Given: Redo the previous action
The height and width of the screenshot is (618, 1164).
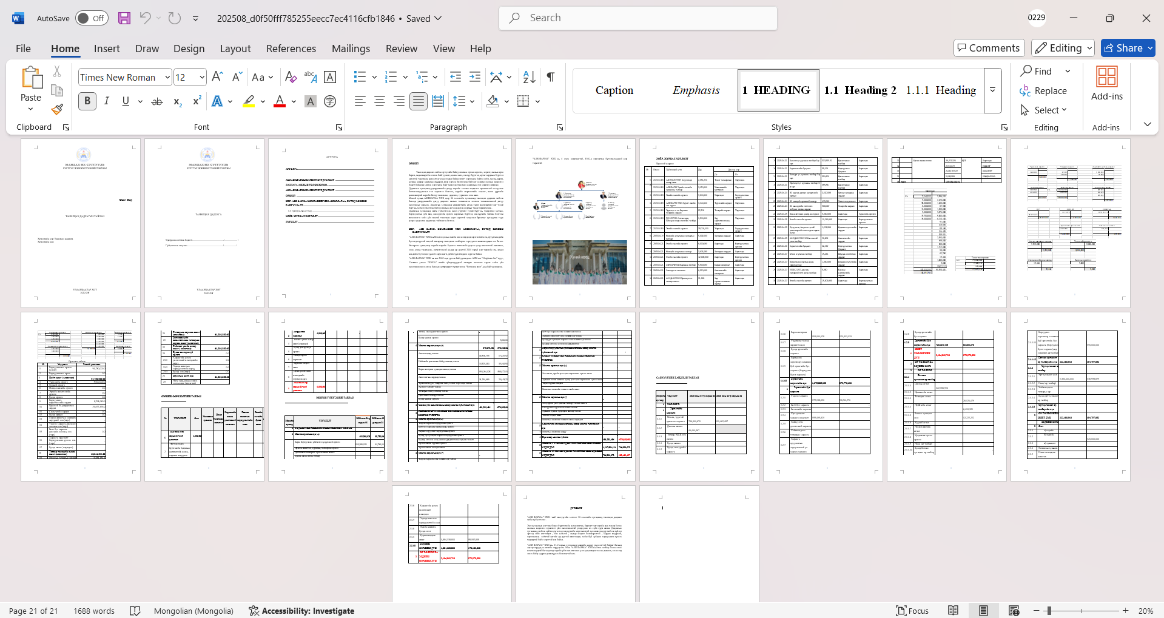Looking at the screenshot, I should pos(175,18).
